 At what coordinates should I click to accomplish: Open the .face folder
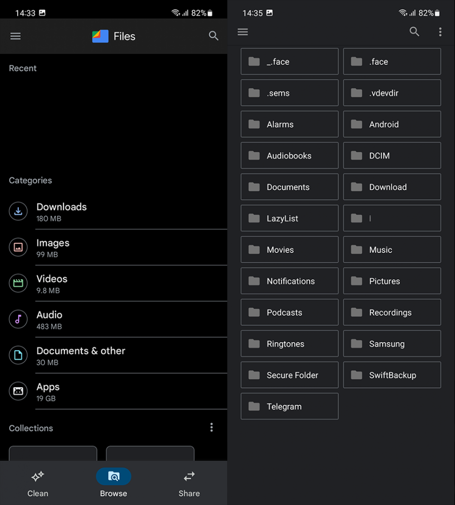tap(392, 62)
